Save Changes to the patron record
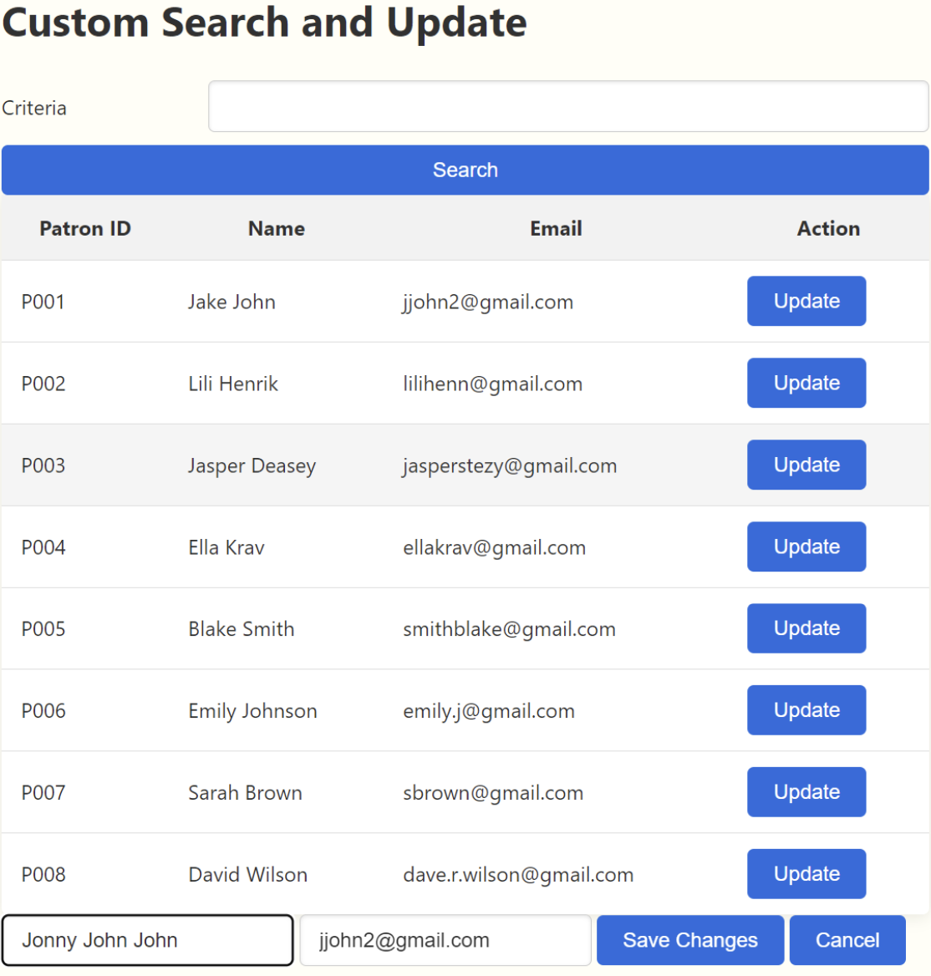The height and width of the screenshot is (976, 931). pos(689,940)
